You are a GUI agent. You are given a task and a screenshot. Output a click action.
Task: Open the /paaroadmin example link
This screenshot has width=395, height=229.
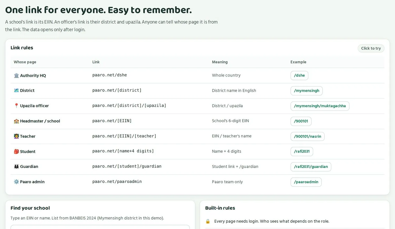click(x=306, y=182)
